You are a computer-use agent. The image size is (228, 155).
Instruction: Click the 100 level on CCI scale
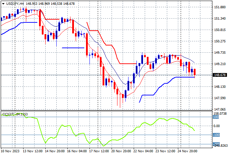pos(216,117)
